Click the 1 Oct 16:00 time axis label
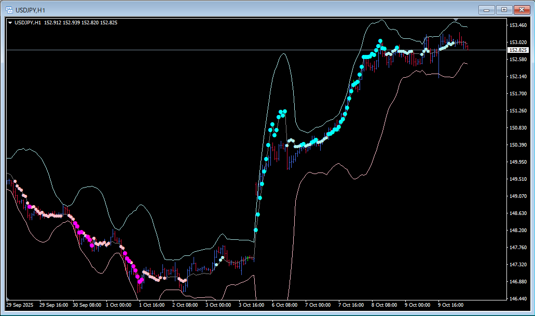The height and width of the screenshot is (316, 535). (152, 305)
